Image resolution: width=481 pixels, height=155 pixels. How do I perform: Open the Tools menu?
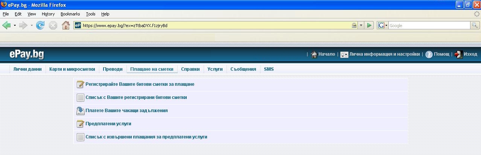91,14
